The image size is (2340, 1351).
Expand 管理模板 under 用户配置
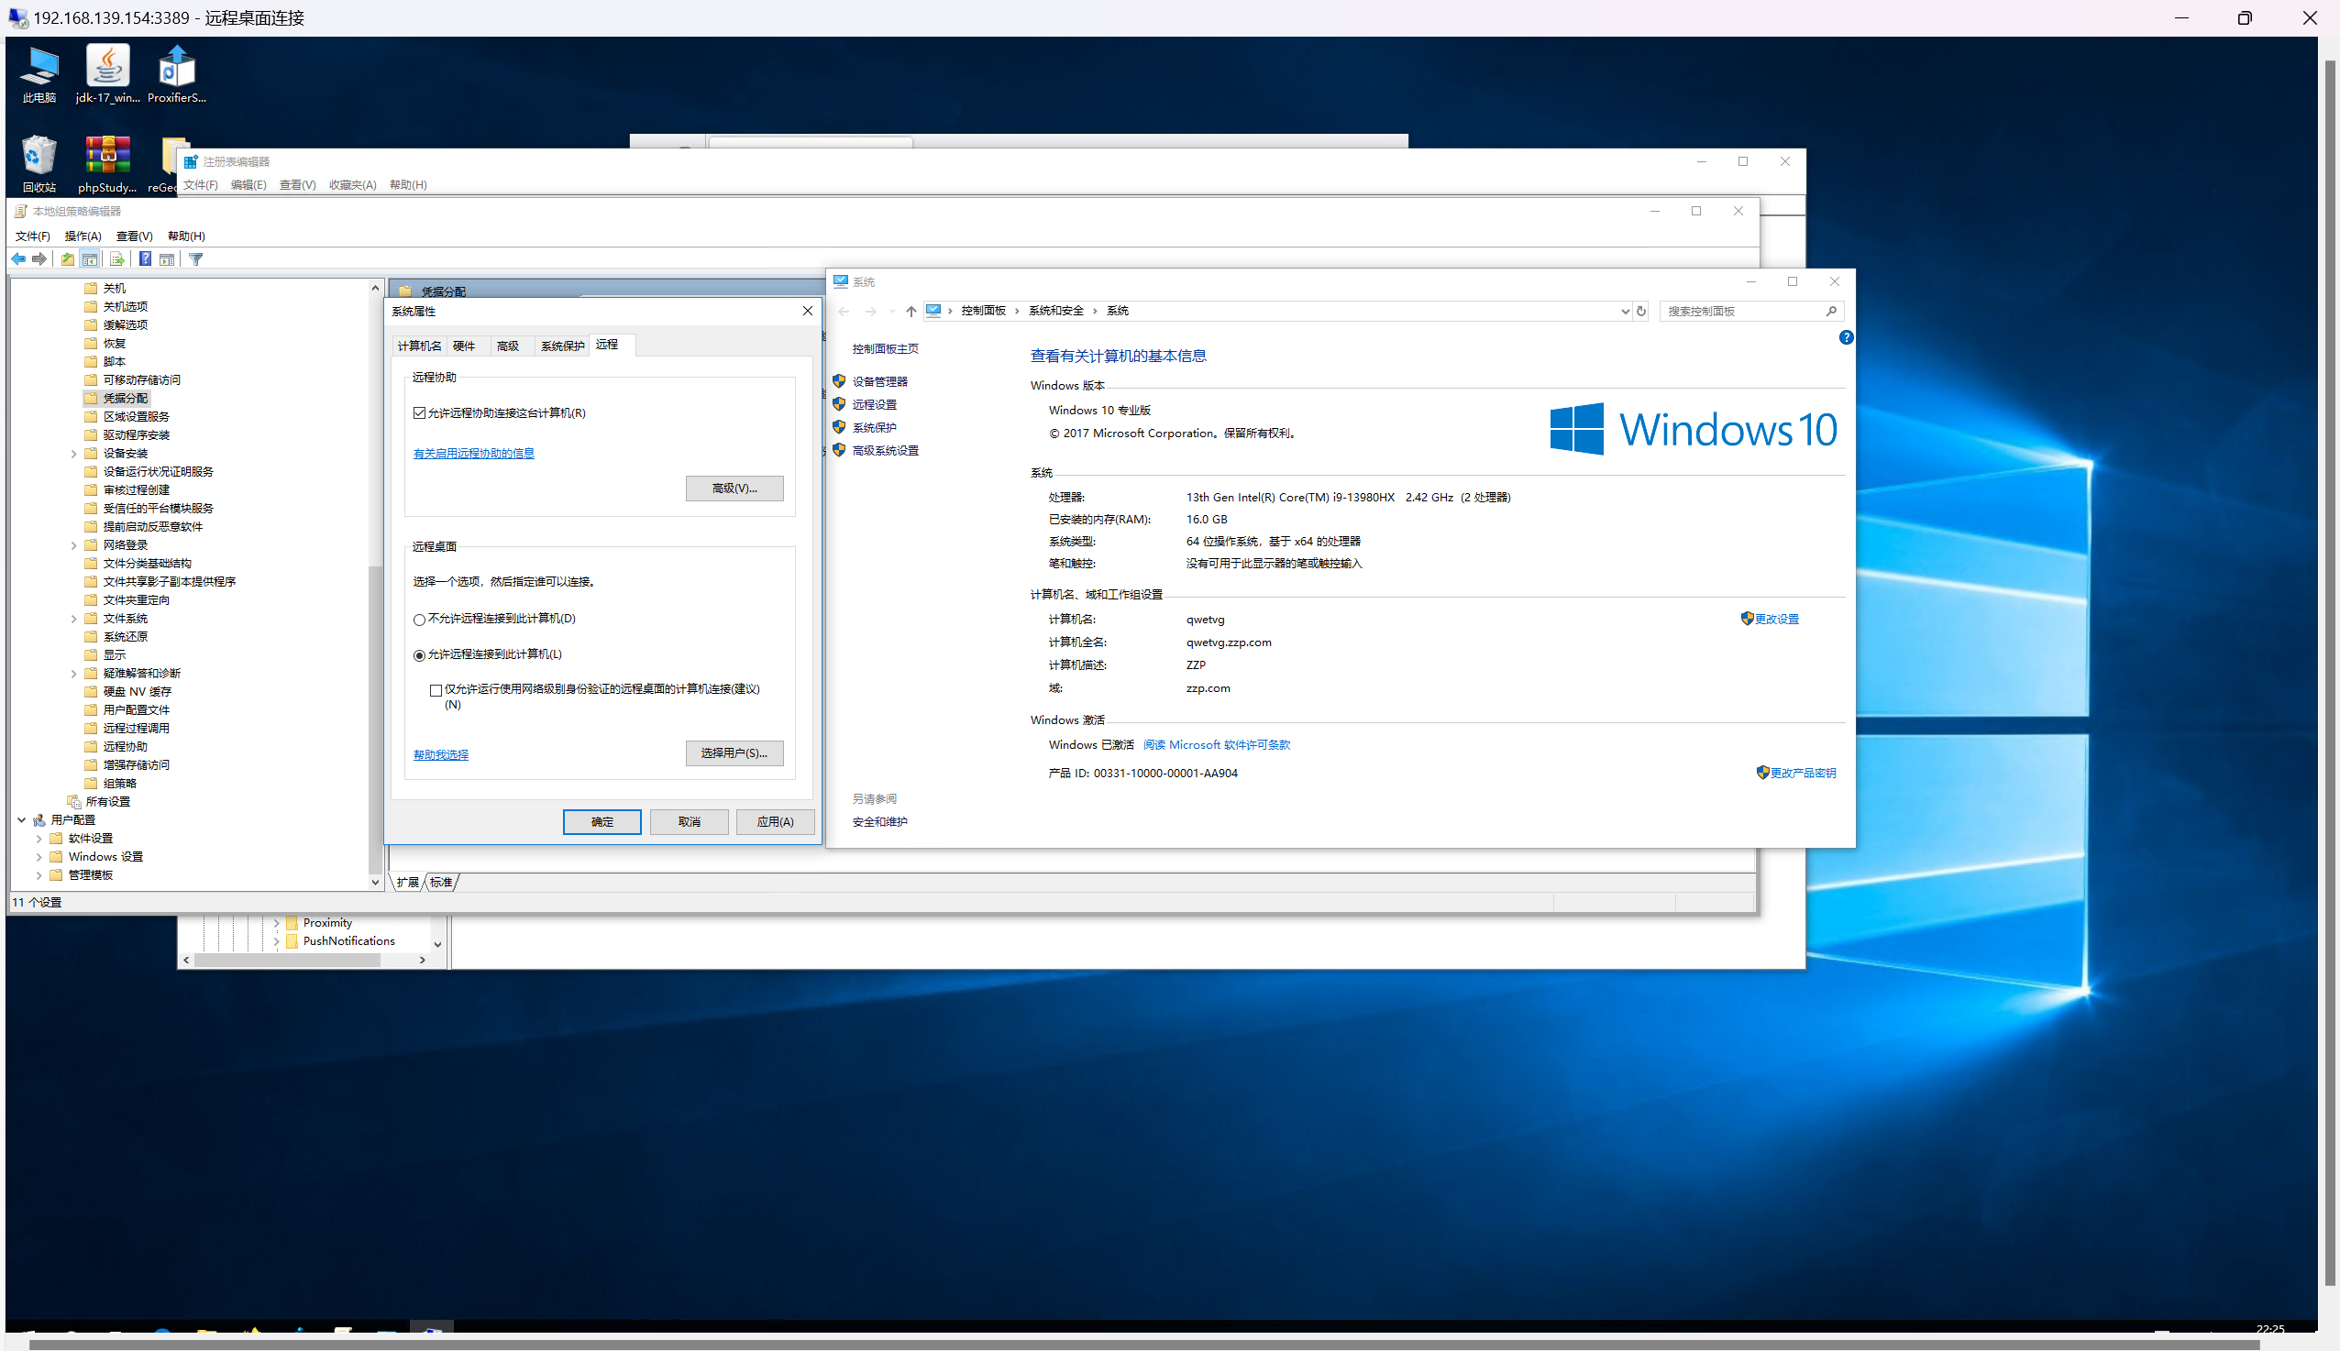pos(39,875)
